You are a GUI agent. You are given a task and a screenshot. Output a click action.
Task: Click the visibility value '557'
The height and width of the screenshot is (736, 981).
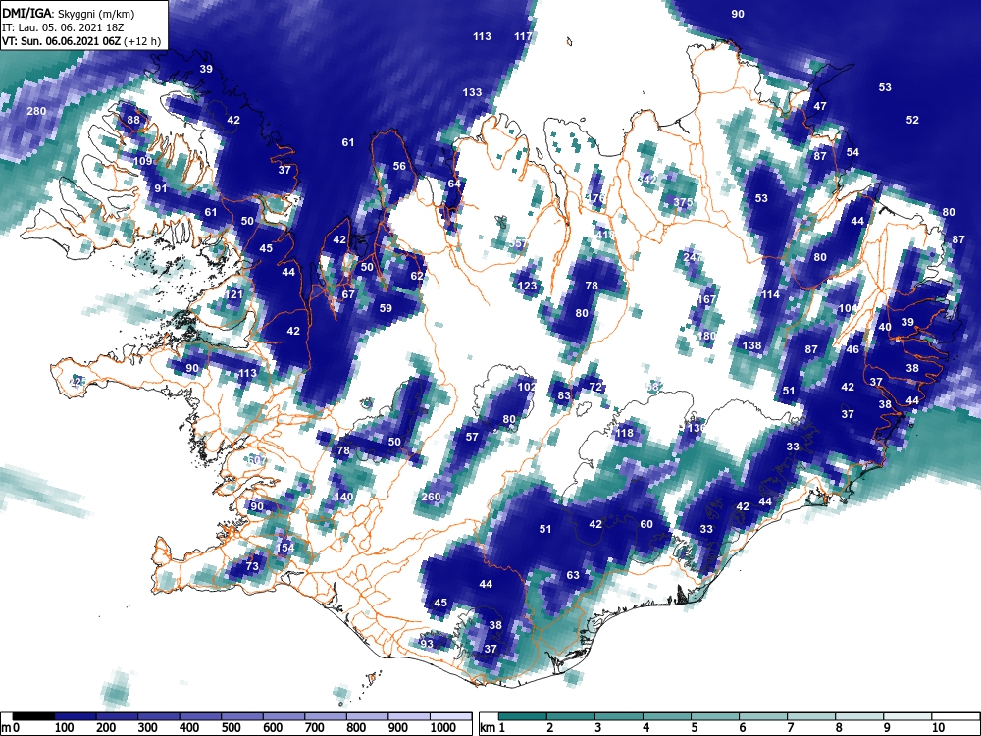click(518, 242)
